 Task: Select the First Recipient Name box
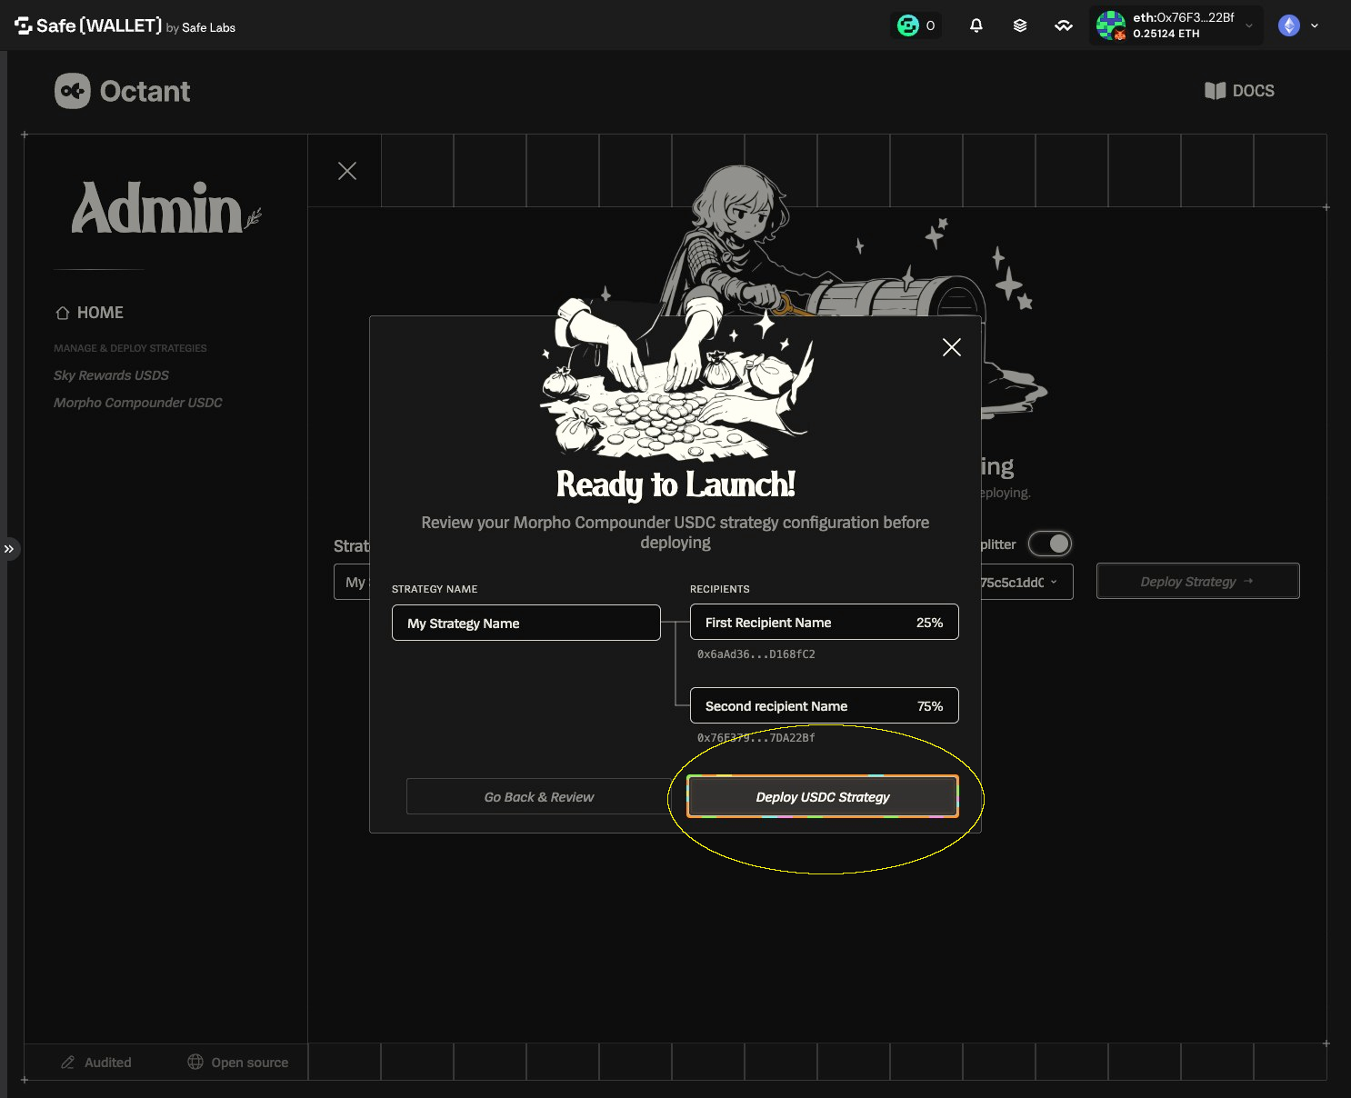coord(825,622)
